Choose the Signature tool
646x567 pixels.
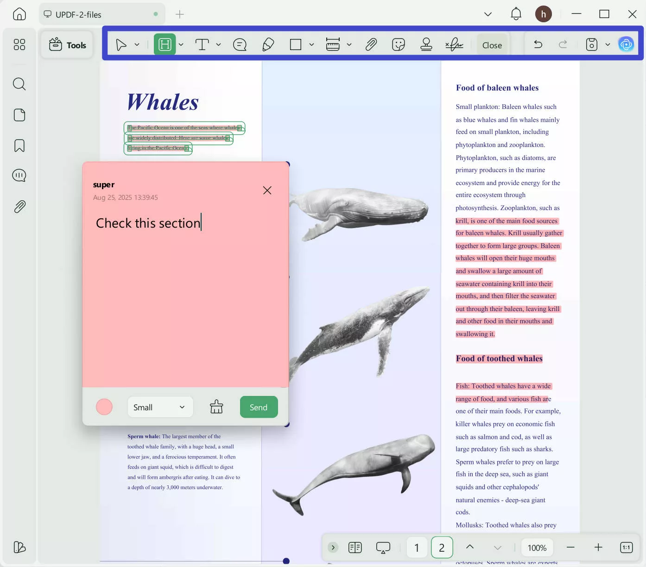coord(454,45)
